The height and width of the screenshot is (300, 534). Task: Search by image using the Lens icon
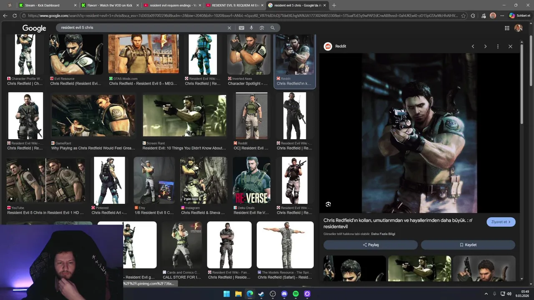pyautogui.click(x=262, y=28)
